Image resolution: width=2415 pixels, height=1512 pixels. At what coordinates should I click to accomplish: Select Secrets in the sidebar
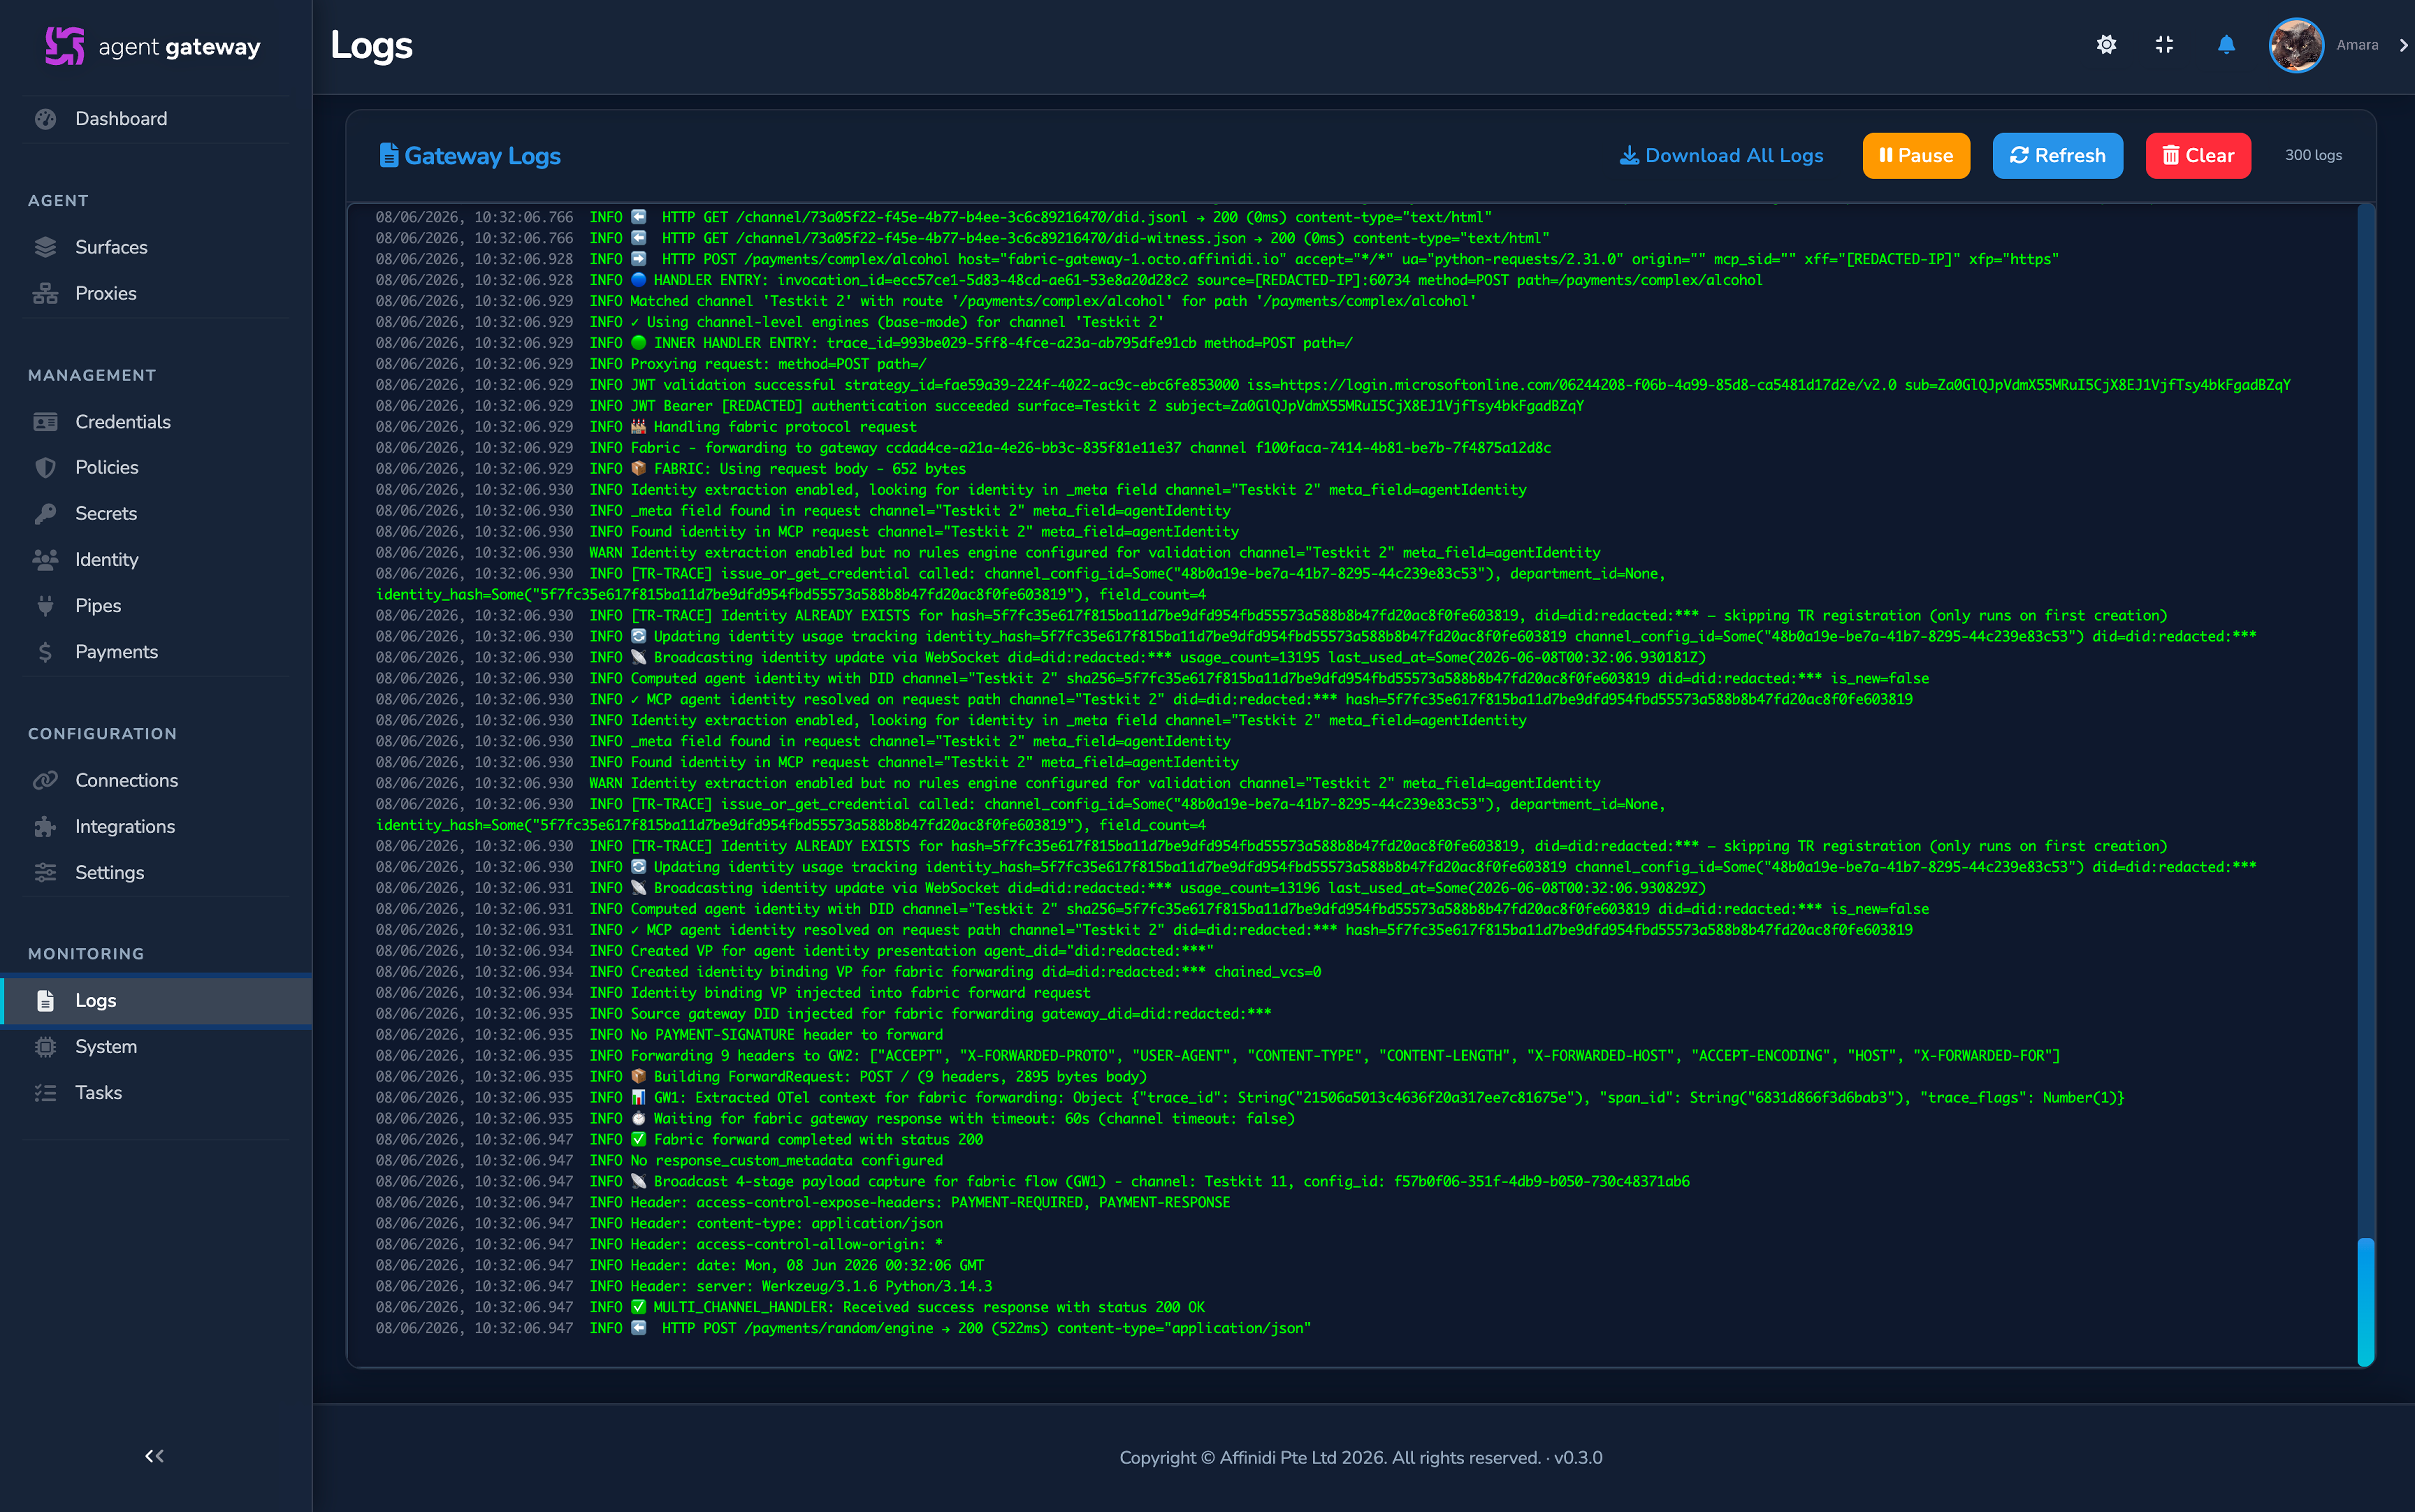(x=106, y=514)
